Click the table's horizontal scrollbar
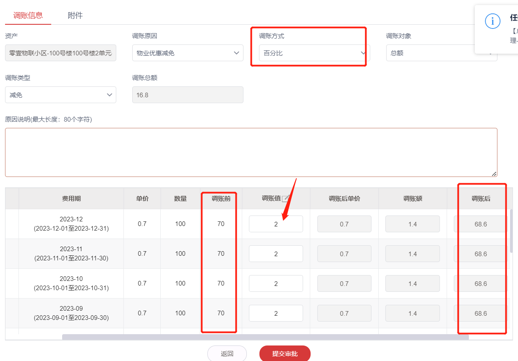The width and height of the screenshot is (518, 361). [265, 337]
